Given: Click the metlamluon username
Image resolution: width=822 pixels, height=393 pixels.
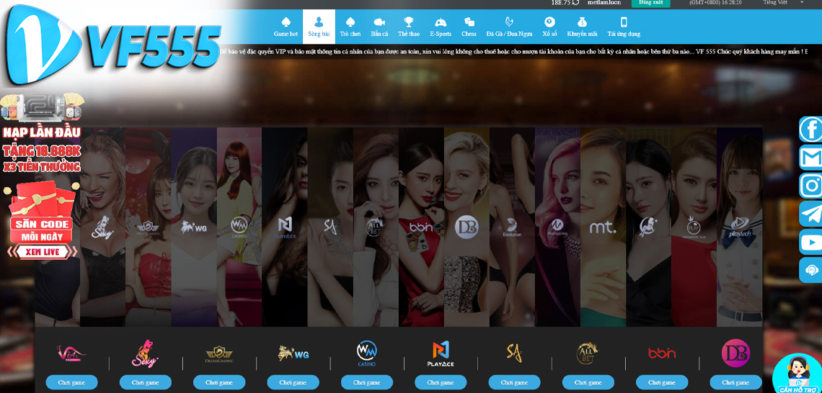Looking at the screenshot, I should 603,3.
